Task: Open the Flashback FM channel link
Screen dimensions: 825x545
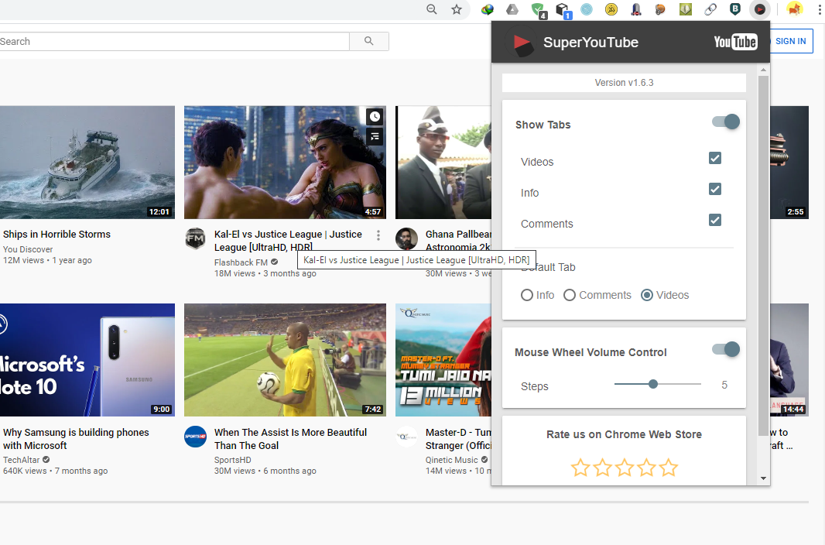Action: [241, 262]
